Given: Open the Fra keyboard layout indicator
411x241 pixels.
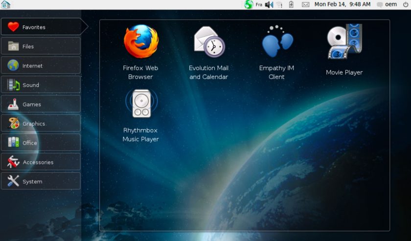Looking at the screenshot, I should coord(259,4).
